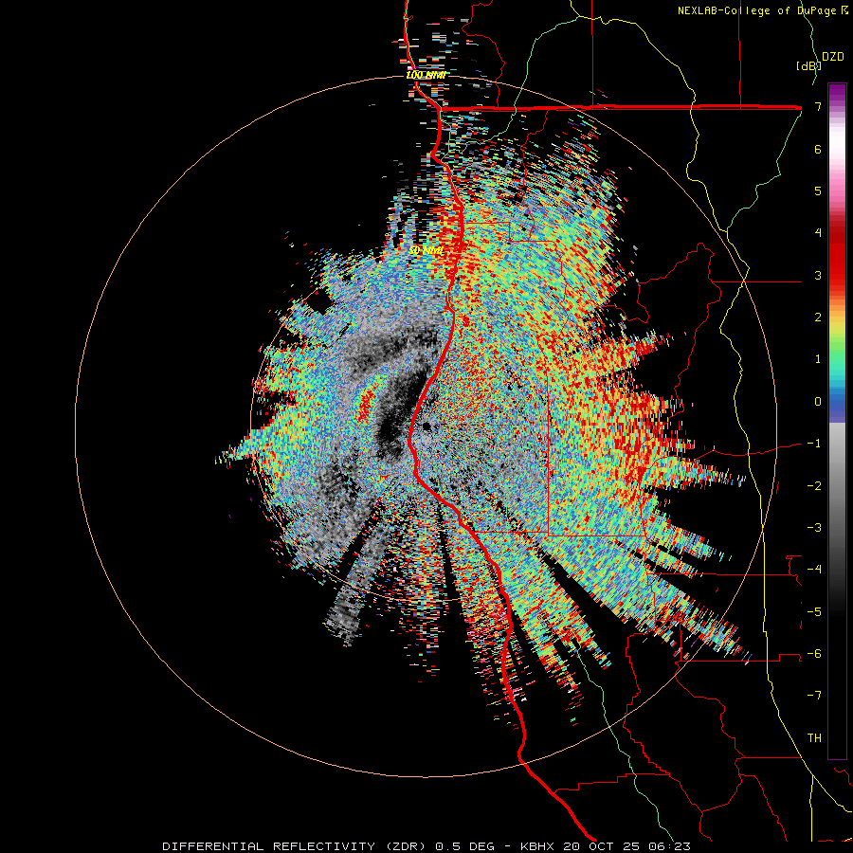The width and height of the screenshot is (853, 853).
Task: Click the KBHX radar site identifier
Action: pyautogui.click(x=537, y=846)
